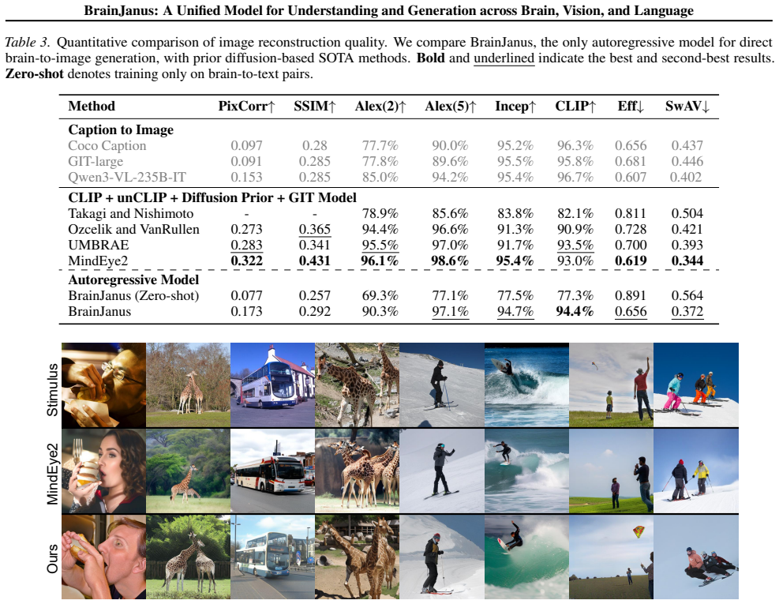
Task: Click the 'Coco Caption' row label
Action: (107, 145)
